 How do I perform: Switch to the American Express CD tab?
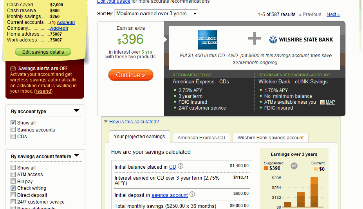(201, 137)
